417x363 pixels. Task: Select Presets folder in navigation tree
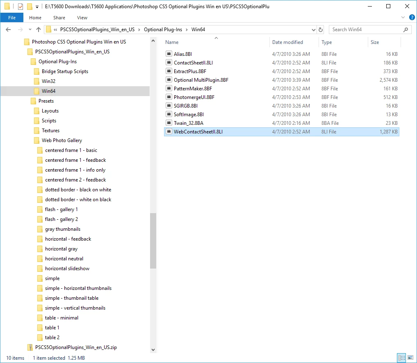coord(46,101)
